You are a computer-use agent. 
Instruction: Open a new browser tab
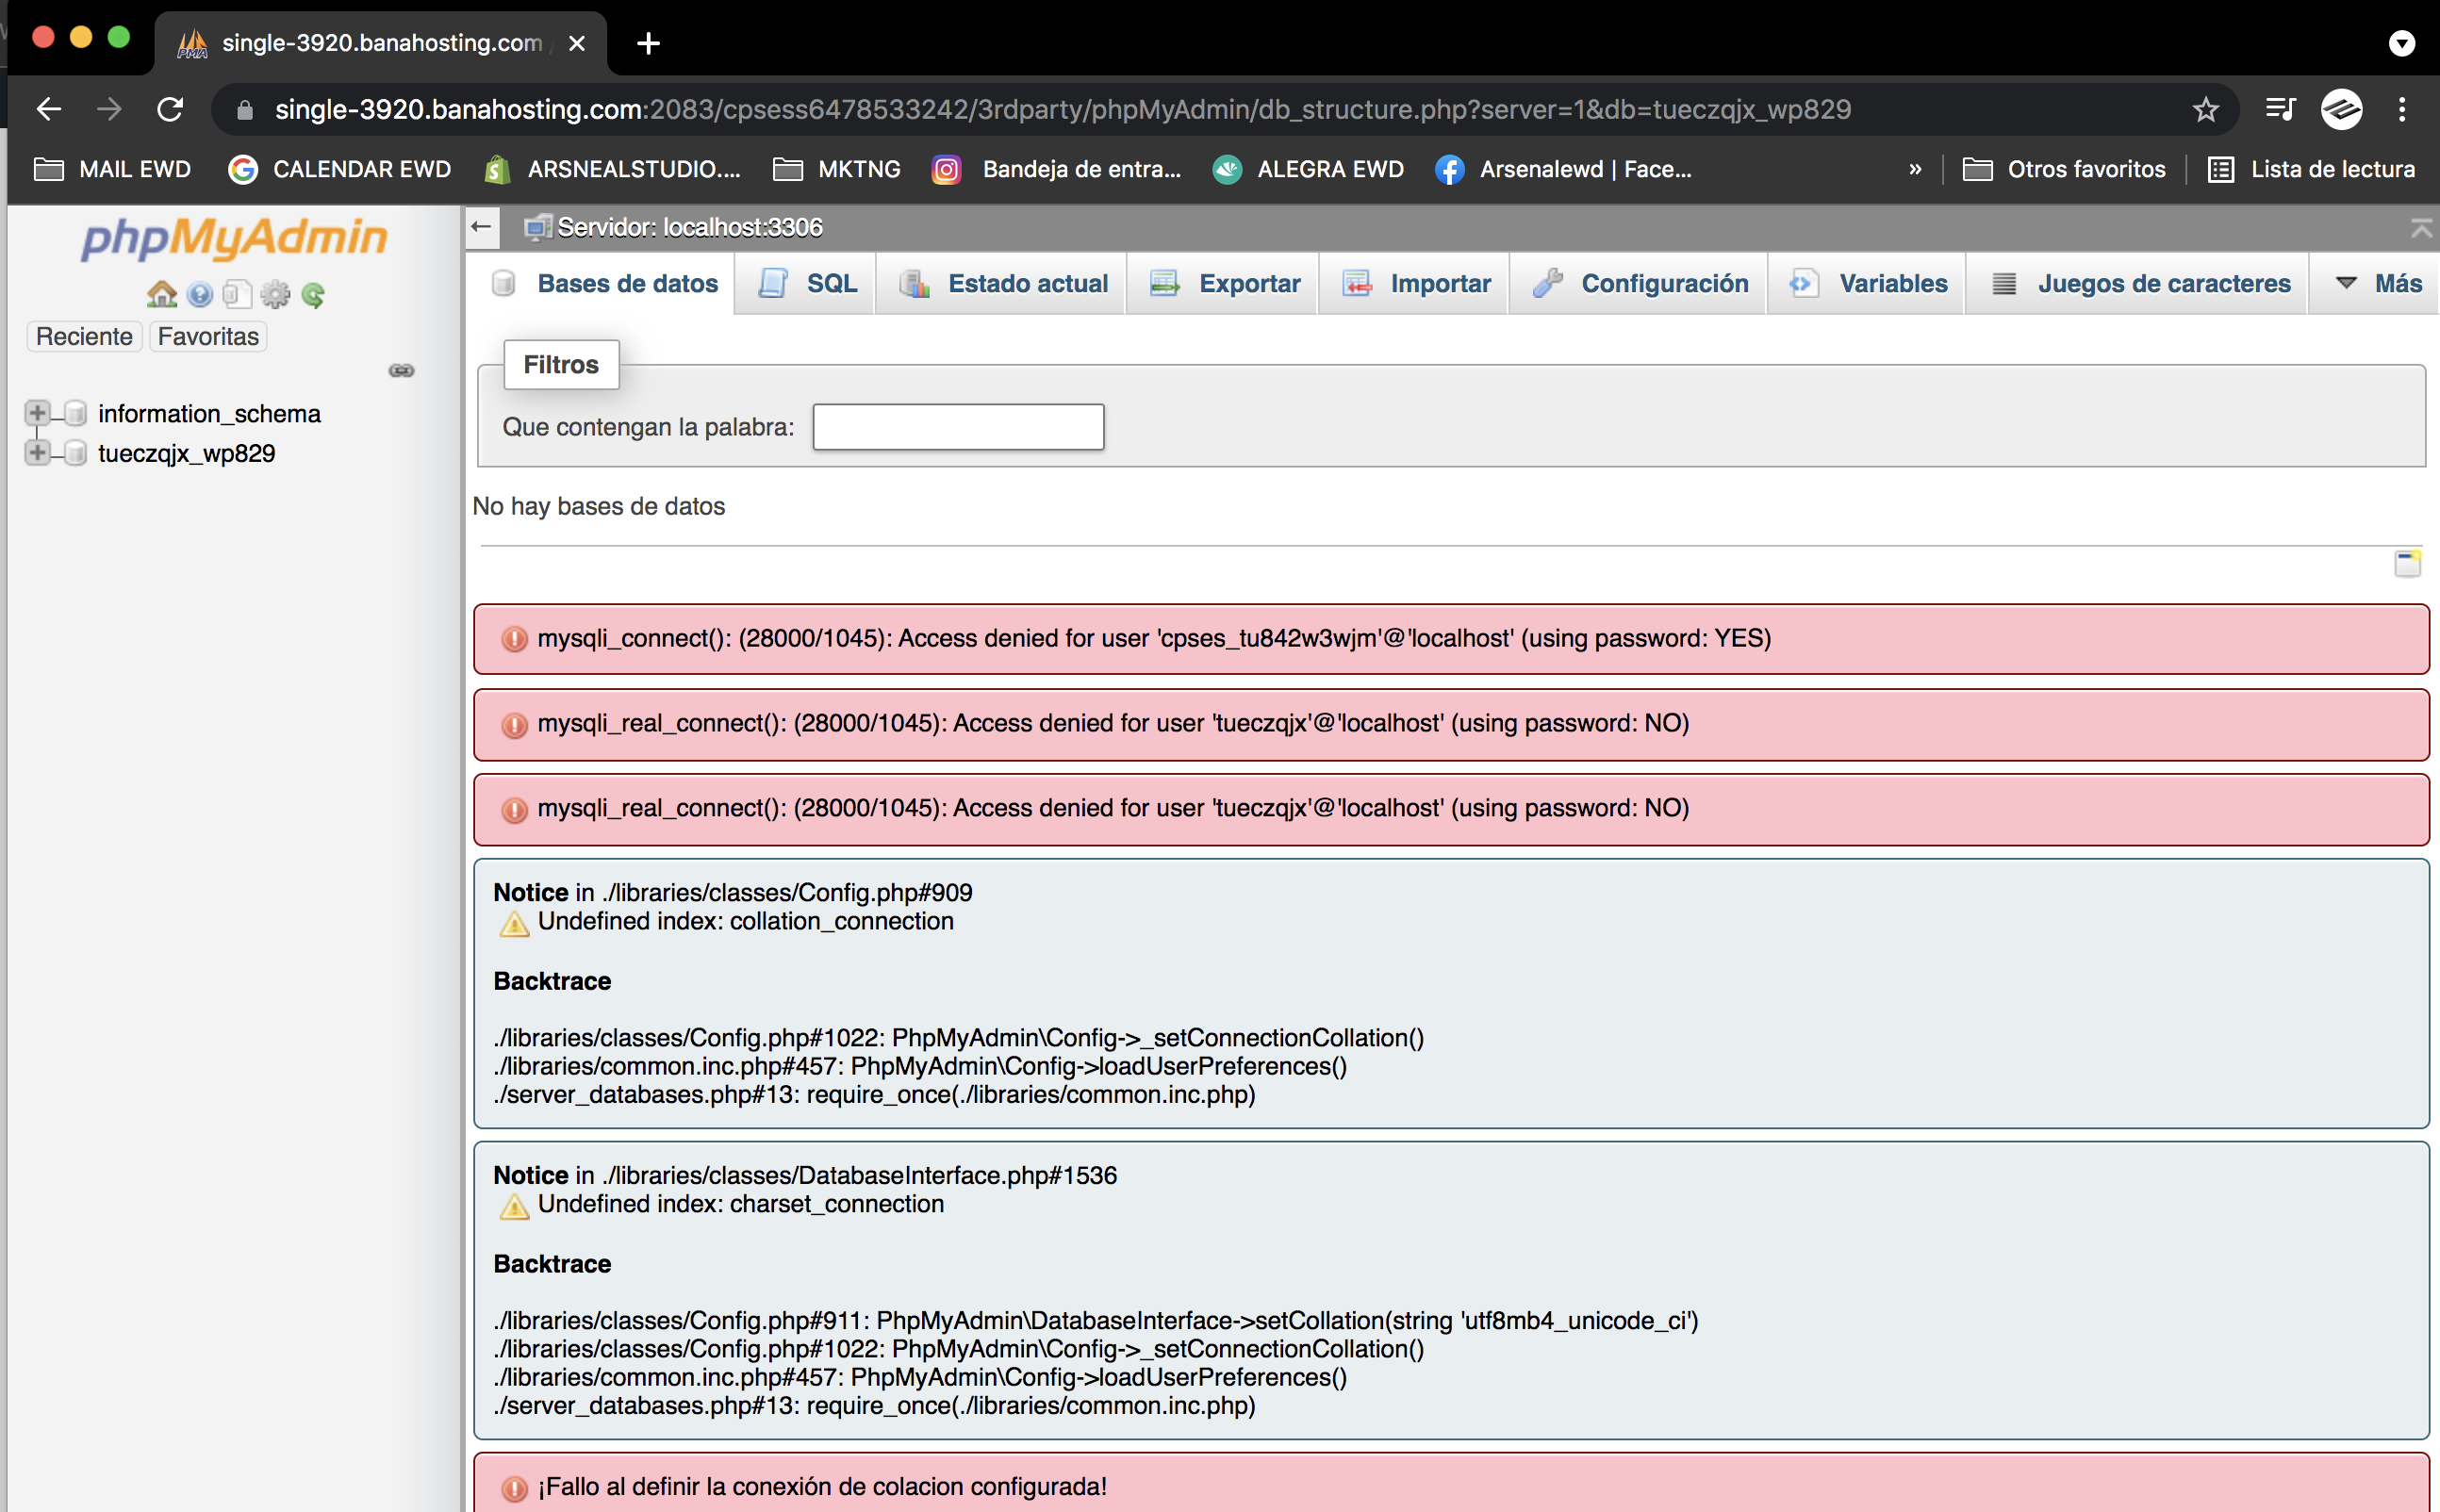pos(648,43)
